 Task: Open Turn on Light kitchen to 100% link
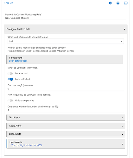coord(27,145)
